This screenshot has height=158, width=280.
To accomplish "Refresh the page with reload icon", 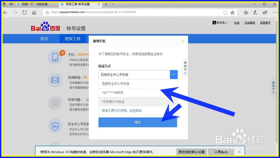I will click(24, 13).
